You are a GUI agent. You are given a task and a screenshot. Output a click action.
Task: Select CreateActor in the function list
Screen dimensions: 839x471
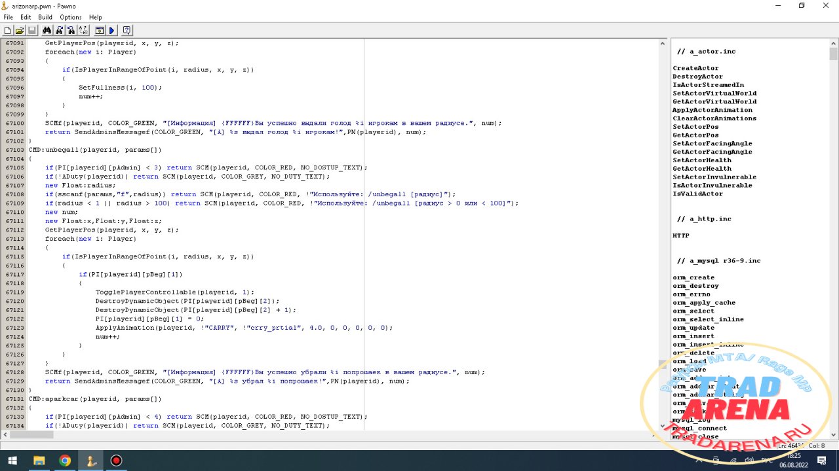(695, 68)
